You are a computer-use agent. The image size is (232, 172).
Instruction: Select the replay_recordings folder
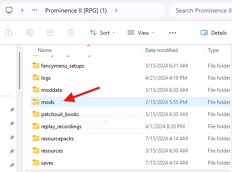(131, 127)
